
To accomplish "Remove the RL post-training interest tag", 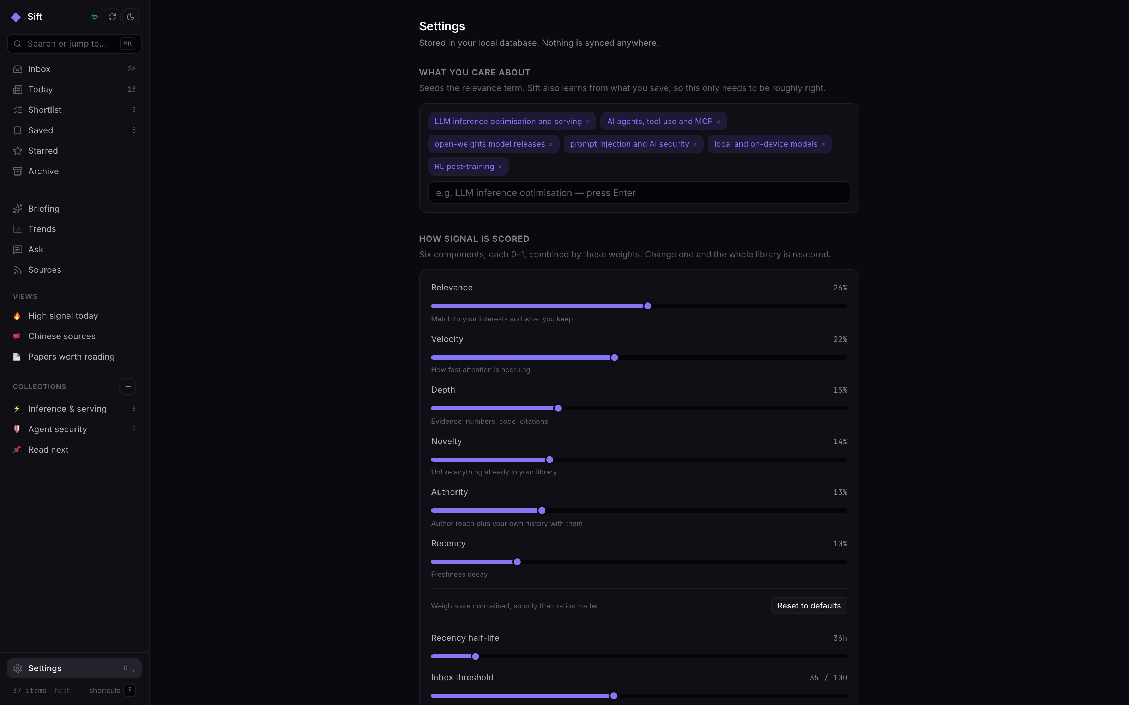I will pos(500,167).
